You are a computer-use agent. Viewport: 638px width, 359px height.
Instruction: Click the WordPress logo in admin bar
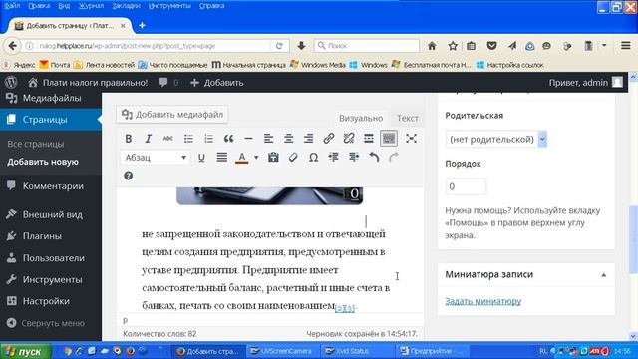[x=11, y=82]
